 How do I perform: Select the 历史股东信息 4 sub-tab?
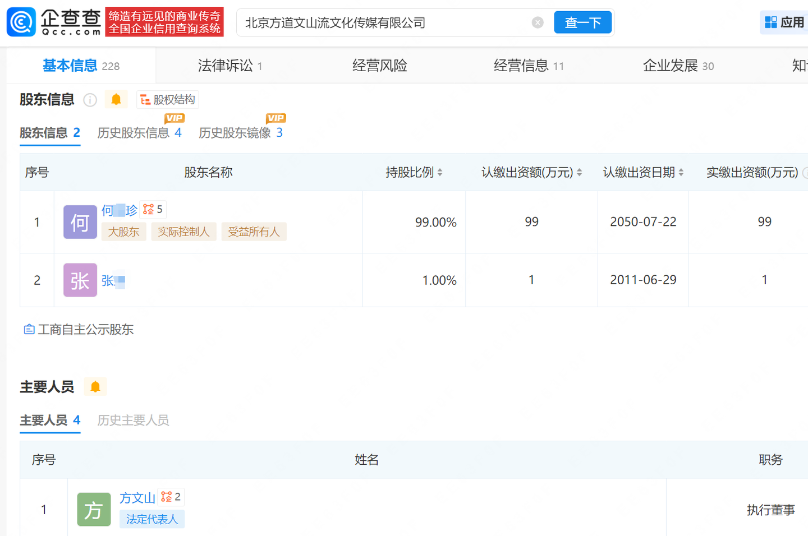click(140, 133)
